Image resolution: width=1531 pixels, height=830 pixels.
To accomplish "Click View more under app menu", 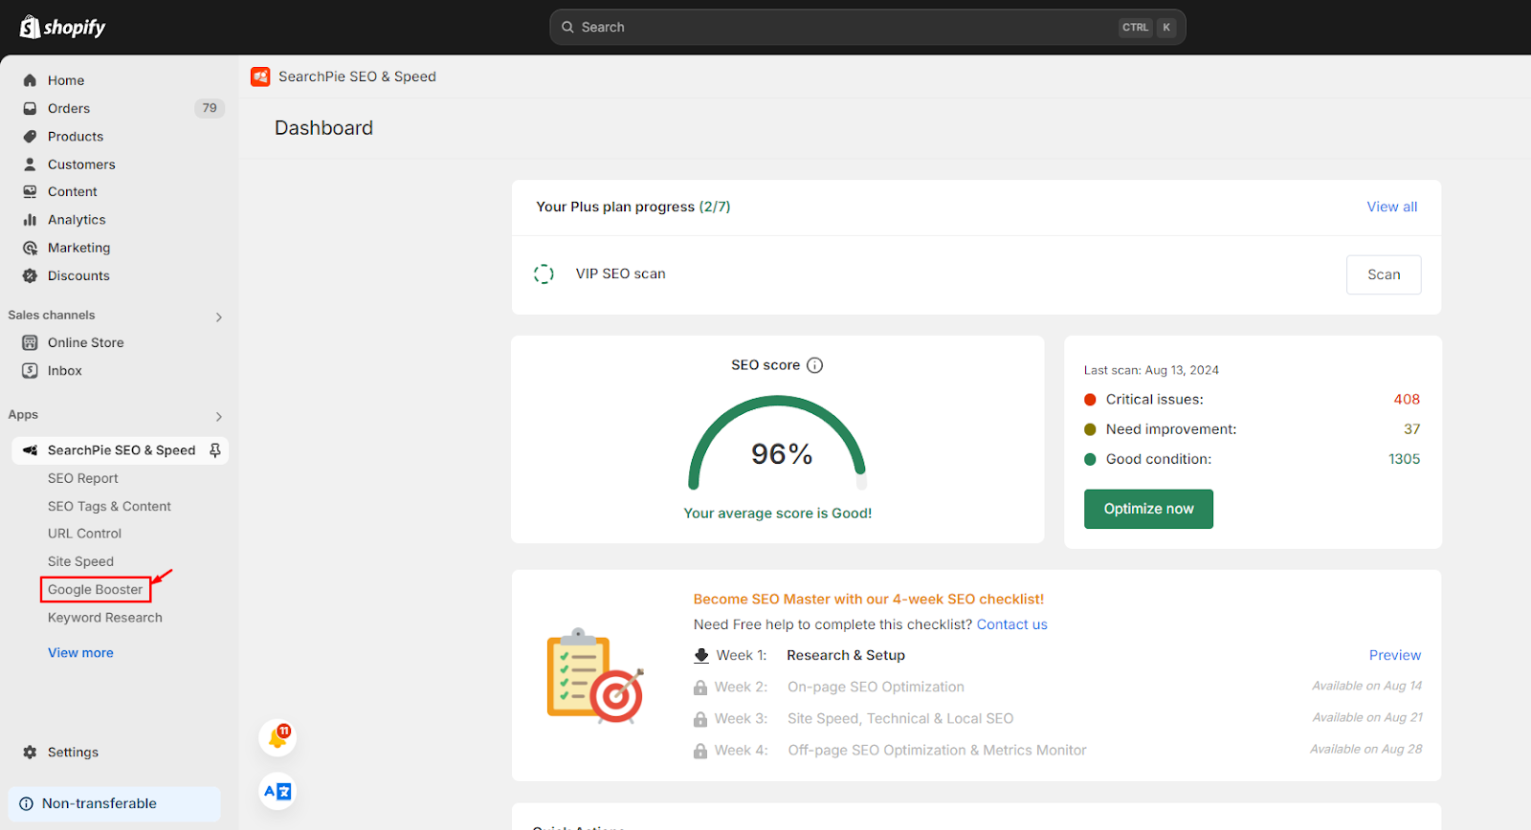I will pos(80,652).
